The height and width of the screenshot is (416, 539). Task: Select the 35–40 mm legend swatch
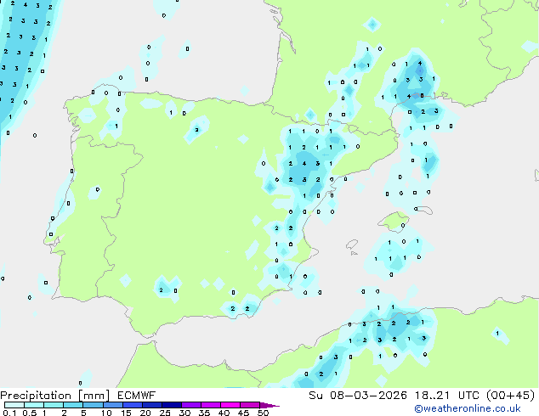[211, 405]
